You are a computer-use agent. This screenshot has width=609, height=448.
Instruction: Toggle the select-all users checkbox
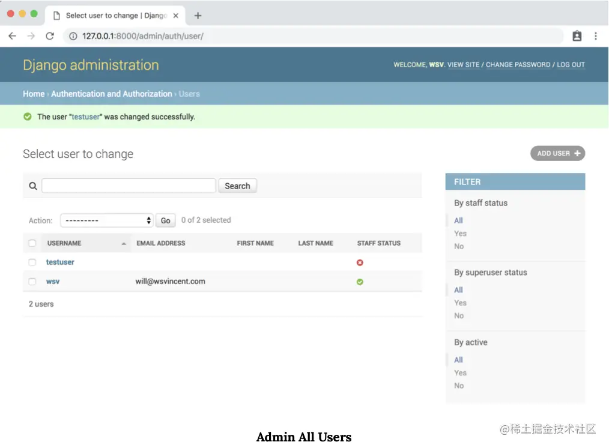pyautogui.click(x=32, y=243)
